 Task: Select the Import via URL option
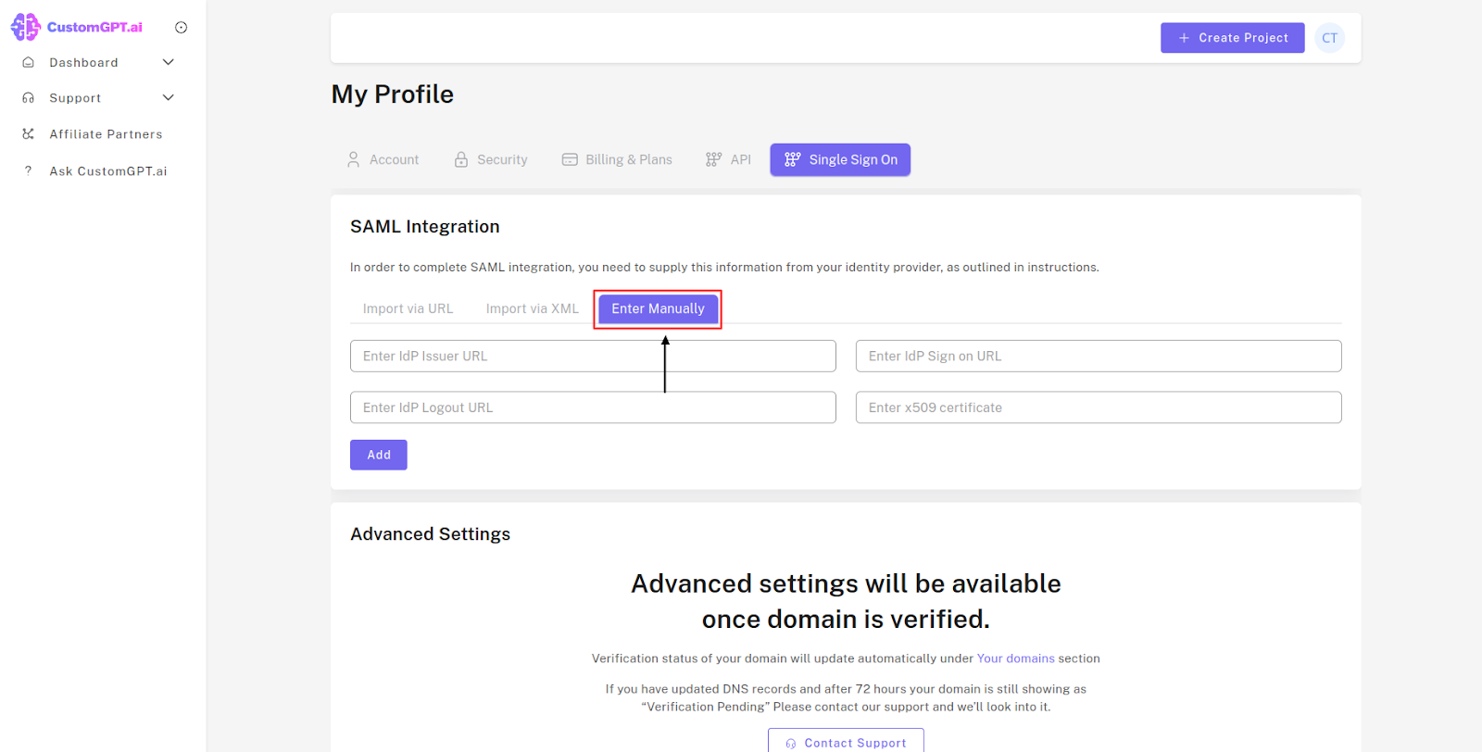coord(408,308)
